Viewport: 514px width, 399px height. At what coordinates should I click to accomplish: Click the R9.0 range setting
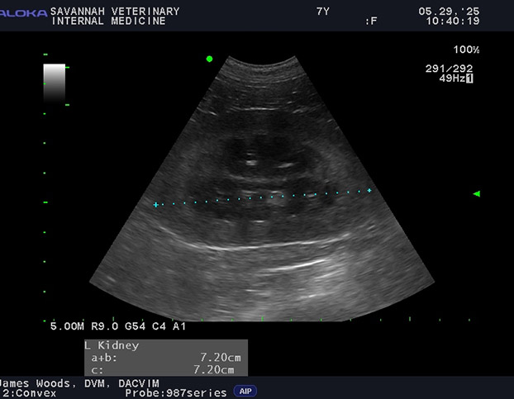104,326
